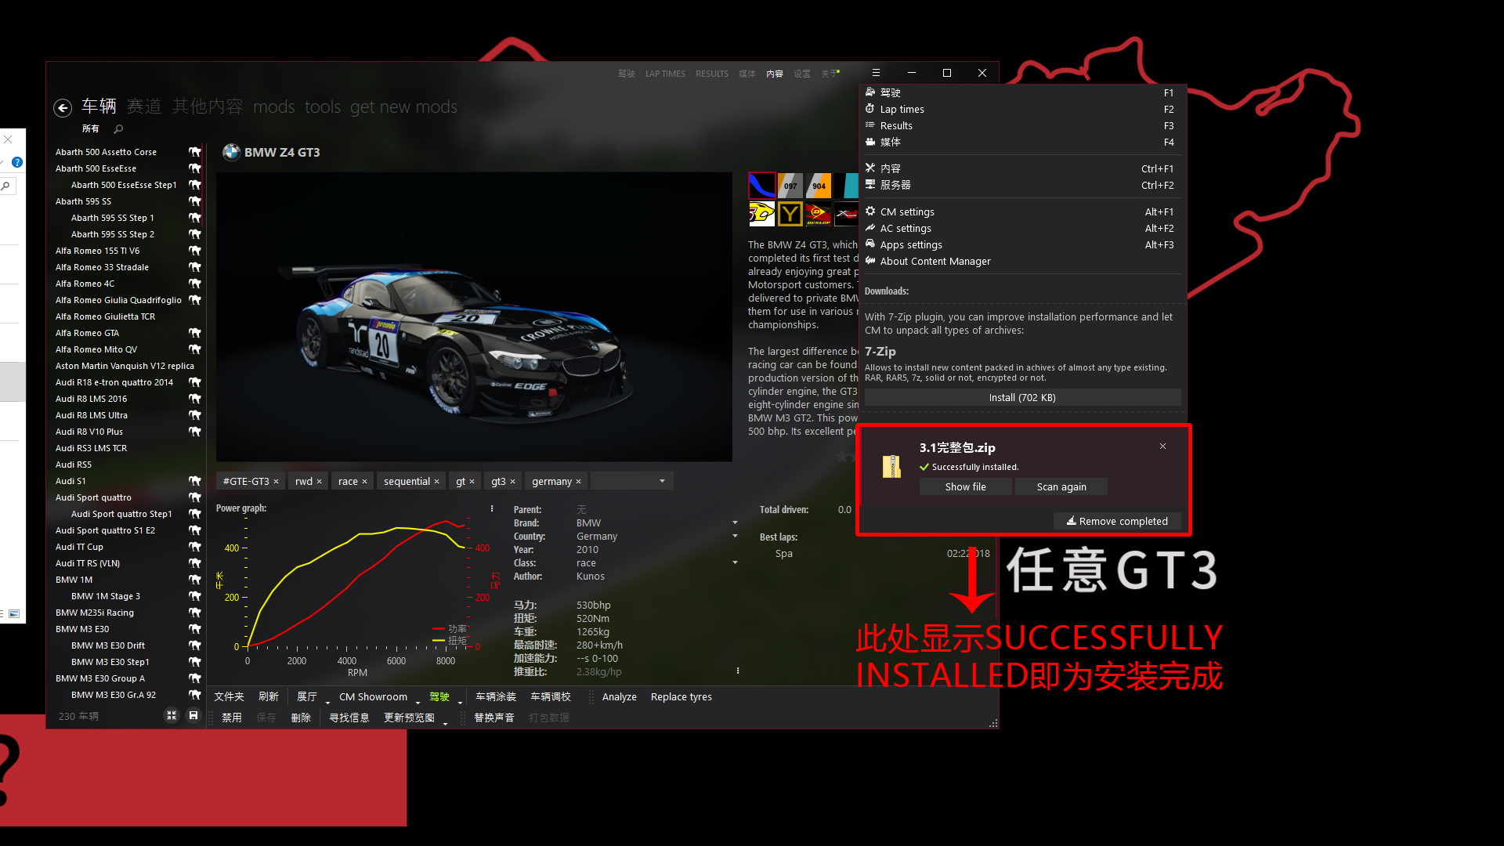Click Install (702 KB) for 7-Zip

tap(1022, 397)
